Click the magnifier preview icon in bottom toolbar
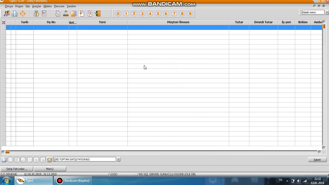 point(23,160)
